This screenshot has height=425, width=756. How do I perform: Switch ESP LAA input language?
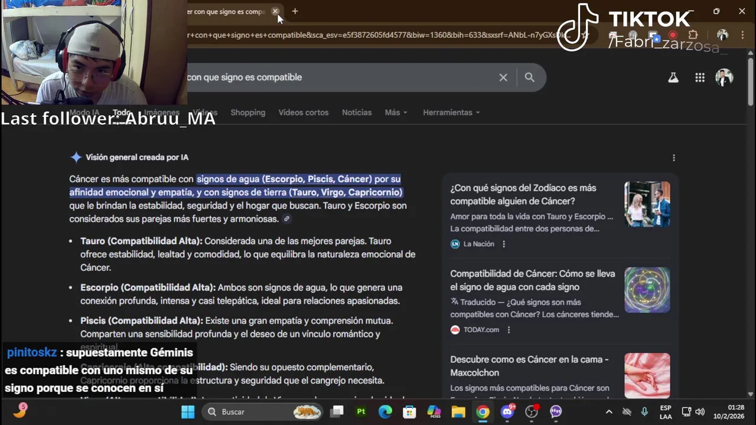(666, 411)
